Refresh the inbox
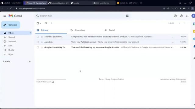This screenshot has height=109, width=195. pyautogui.click(x=46, y=23)
